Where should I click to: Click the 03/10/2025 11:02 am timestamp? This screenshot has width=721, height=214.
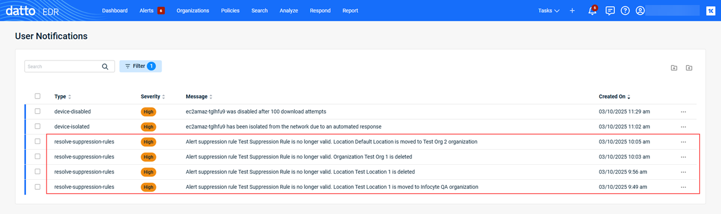[x=624, y=127]
